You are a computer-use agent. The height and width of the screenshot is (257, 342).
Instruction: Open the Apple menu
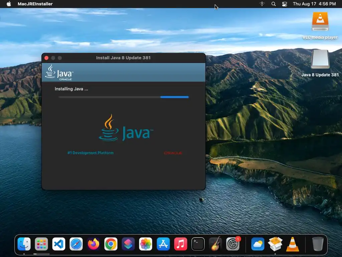(x=9, y=4)
